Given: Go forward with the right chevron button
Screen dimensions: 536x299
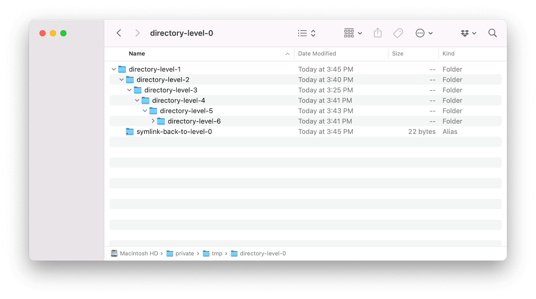Looking at the screenshot, I should point(138,33).
